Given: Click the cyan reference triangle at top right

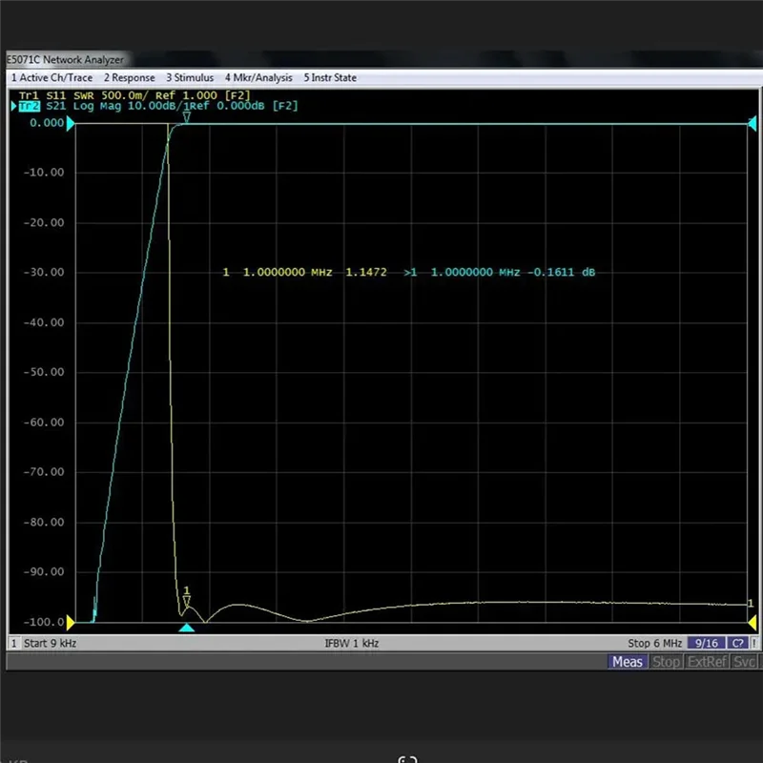Looking at the screenshot, I should (752, 123).
